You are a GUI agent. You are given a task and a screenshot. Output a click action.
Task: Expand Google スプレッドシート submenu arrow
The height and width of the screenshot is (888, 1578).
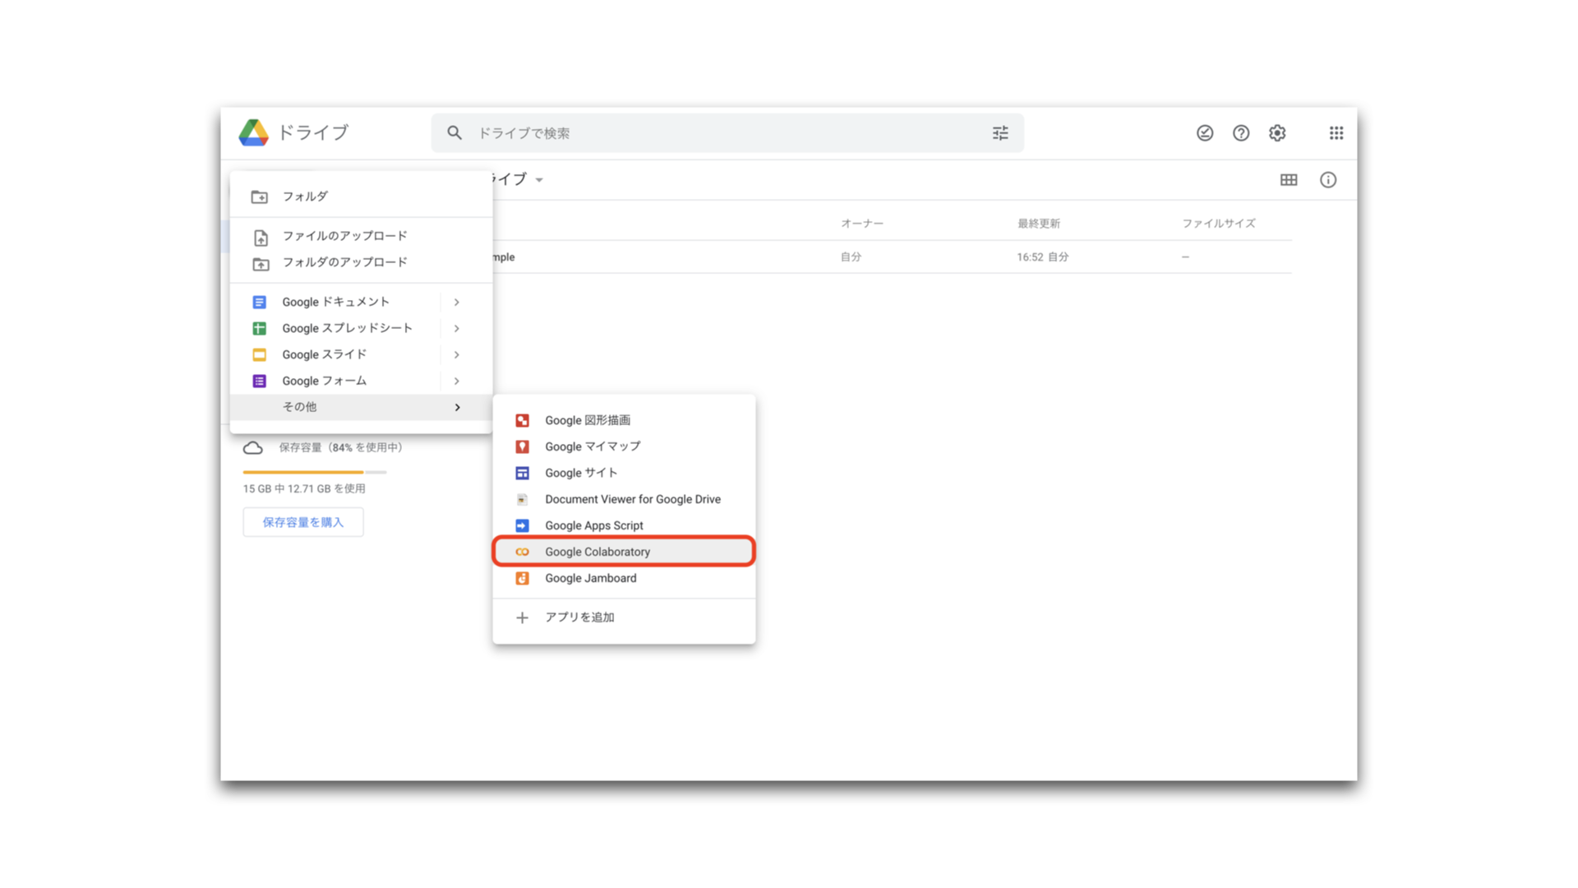coord(457,328)
